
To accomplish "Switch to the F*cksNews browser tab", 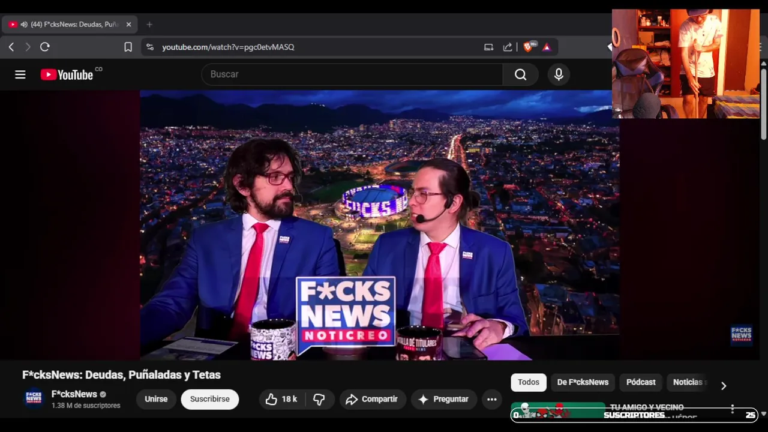I will point(70,25).
